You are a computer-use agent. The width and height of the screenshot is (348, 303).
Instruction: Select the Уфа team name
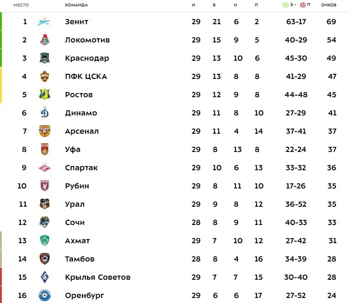73,150
